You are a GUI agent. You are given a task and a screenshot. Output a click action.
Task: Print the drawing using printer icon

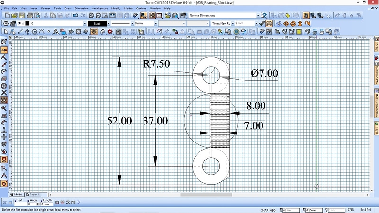[x=30, y=16]
